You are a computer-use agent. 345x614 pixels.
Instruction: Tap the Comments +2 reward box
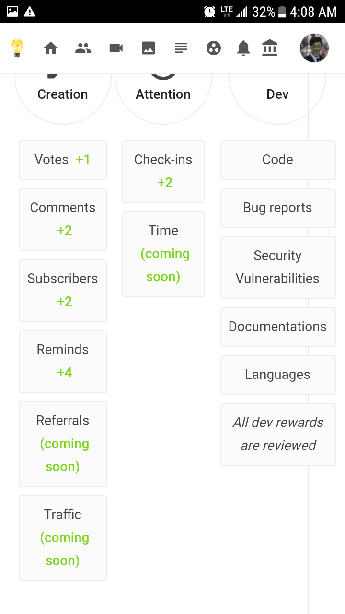point(63,219)
